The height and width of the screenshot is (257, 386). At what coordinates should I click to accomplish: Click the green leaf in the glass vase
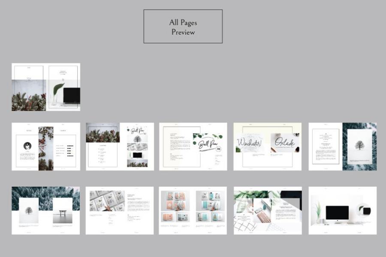(57, 91)
